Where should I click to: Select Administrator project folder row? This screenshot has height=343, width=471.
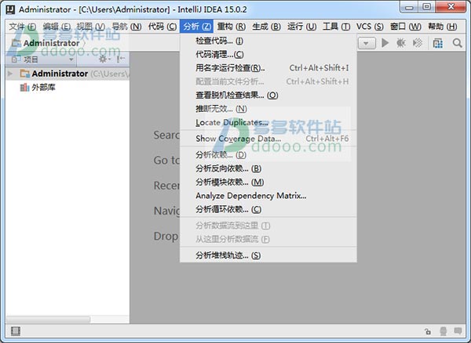click(x=68, y=74)
